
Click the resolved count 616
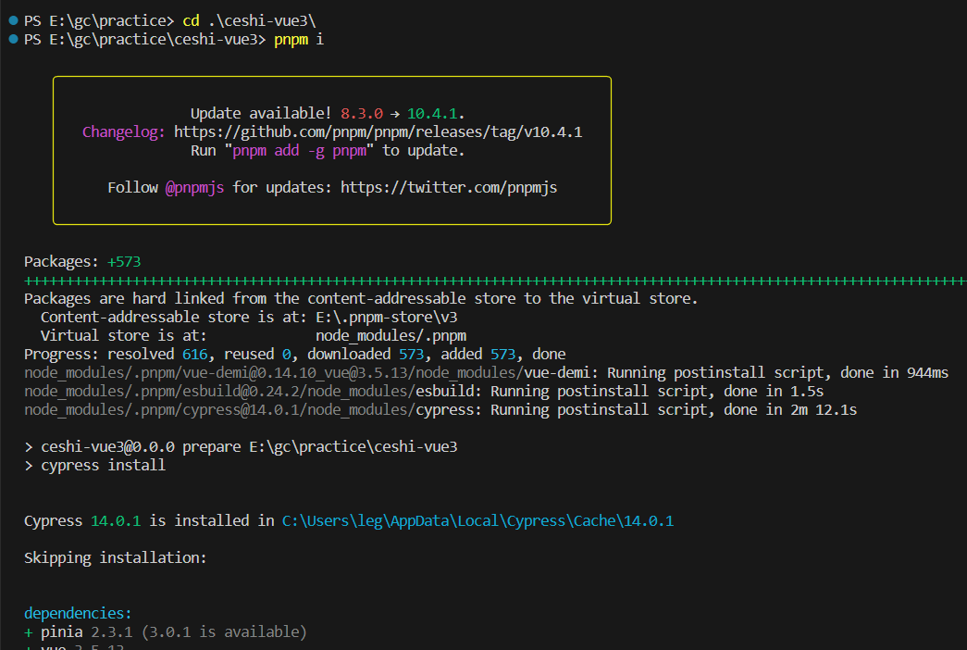(195, 355)
